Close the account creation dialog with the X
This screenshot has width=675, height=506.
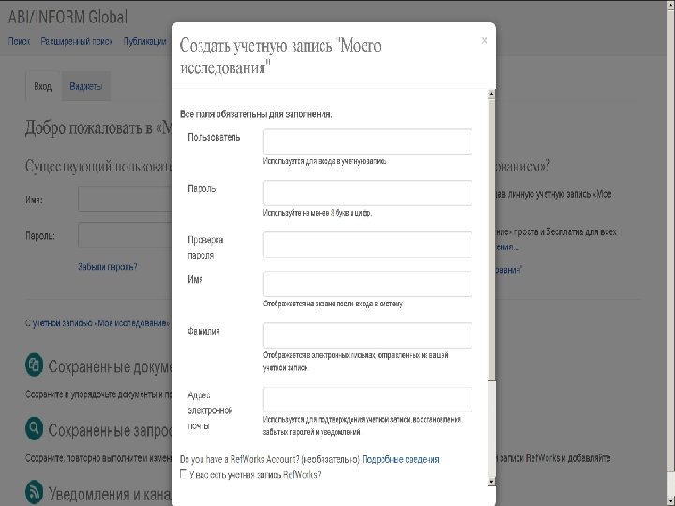click(x=485, y=40)
